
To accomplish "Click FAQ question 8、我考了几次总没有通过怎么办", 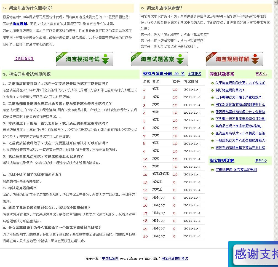I will coord(46,208).
